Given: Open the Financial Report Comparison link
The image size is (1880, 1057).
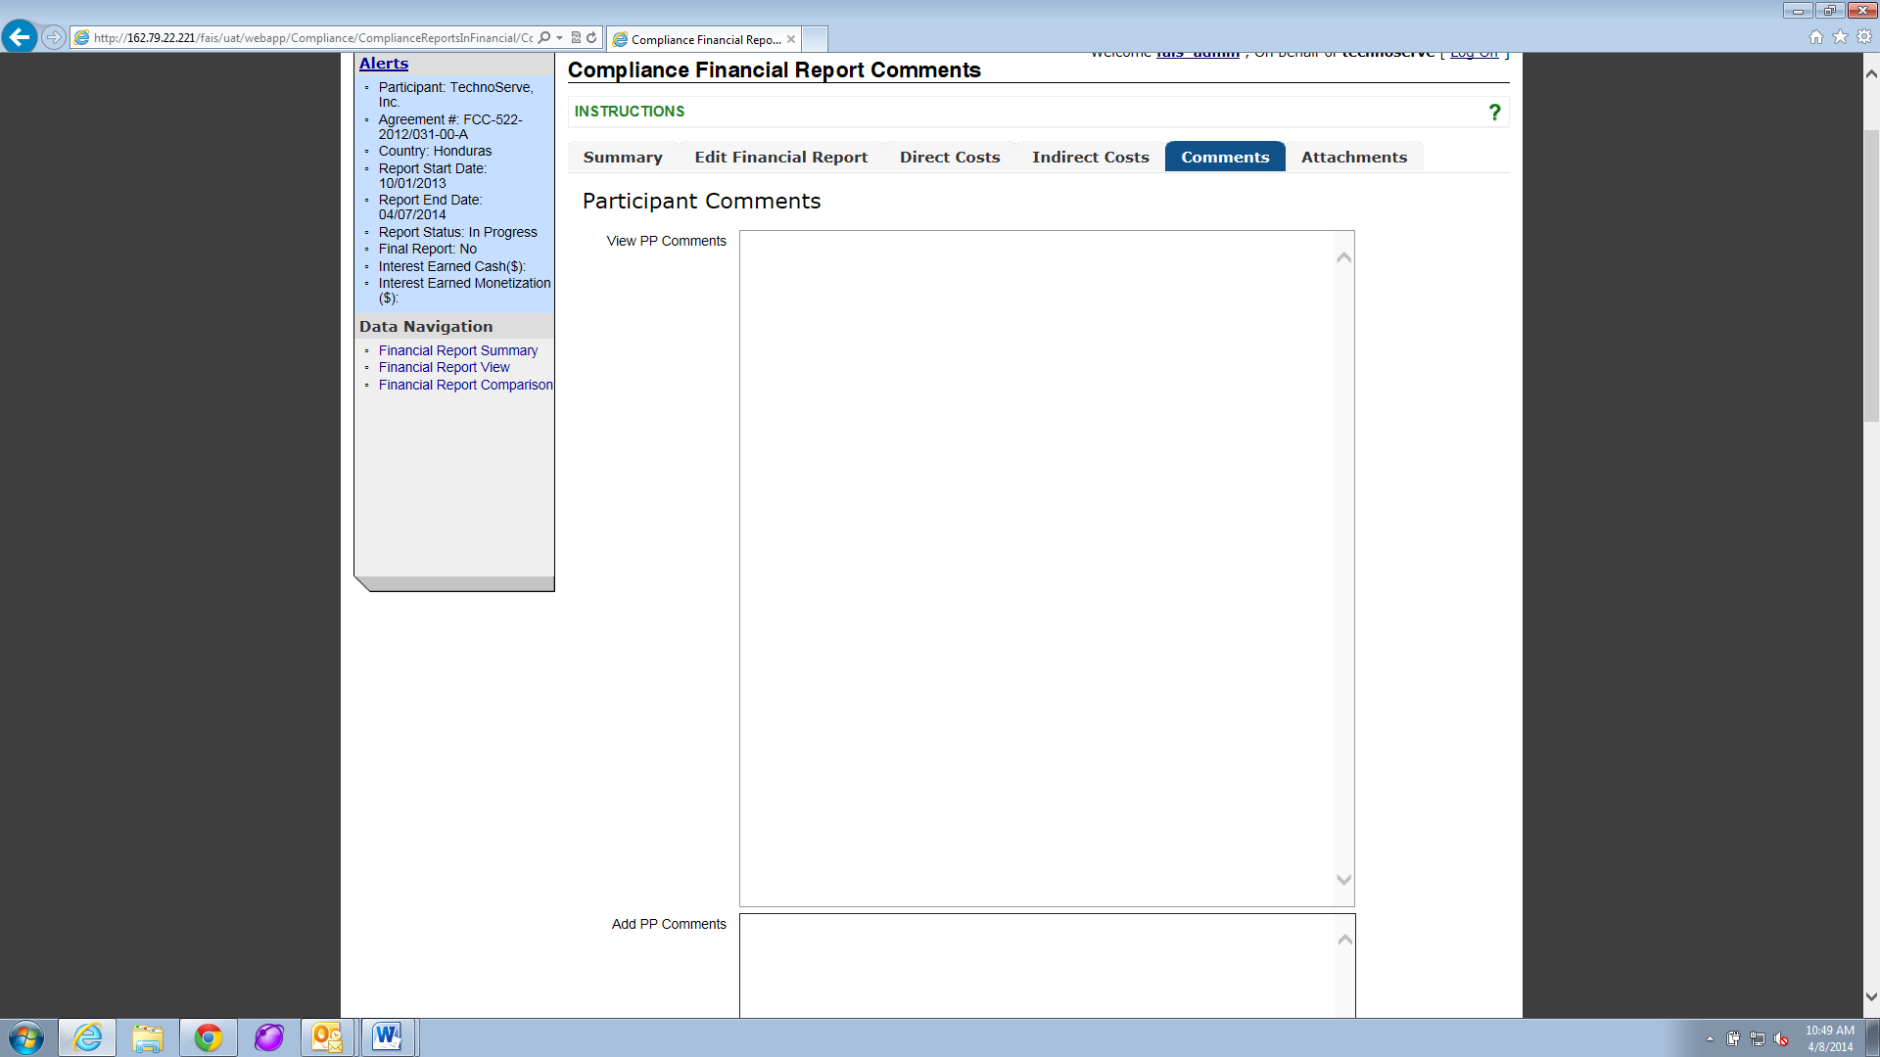Looking at the screenshot, I should 465,385.
